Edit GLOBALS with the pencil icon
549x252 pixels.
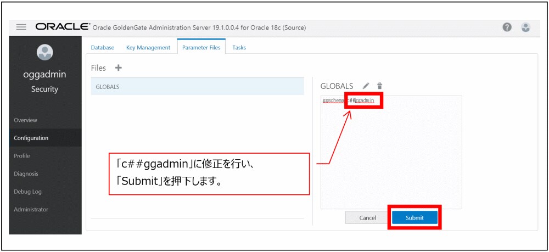pyautogui.click(x=366, y=86)
